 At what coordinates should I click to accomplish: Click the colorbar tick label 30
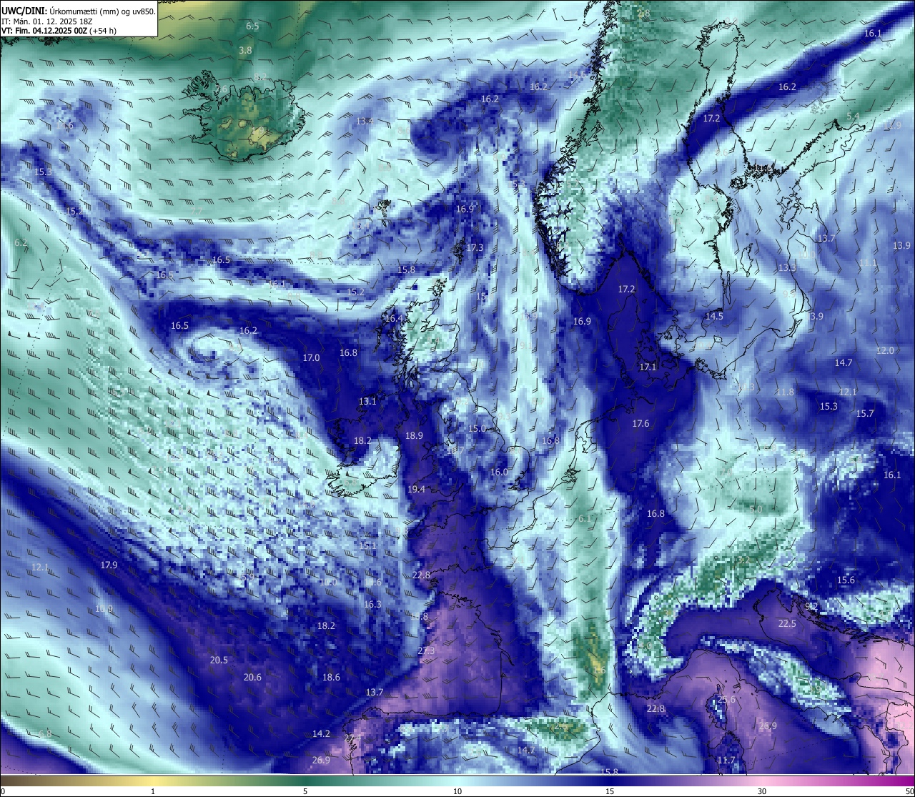(762, 791)
